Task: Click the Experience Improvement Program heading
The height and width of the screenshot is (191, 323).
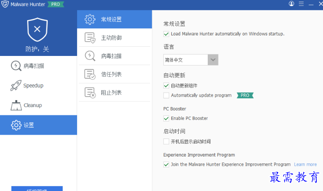Action: [199, 155]
